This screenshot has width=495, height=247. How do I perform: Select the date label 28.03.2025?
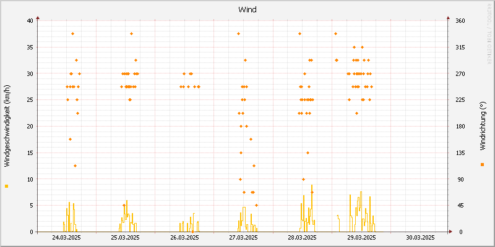coord(302,237)
